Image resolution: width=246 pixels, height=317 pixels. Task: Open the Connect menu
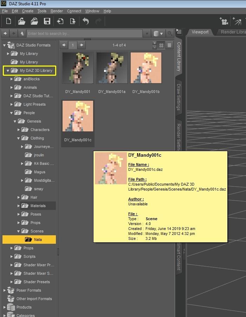click(x=74, y=11)
